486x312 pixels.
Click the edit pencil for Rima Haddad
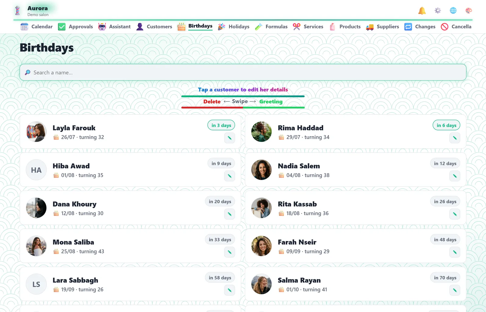pos(455,138)
